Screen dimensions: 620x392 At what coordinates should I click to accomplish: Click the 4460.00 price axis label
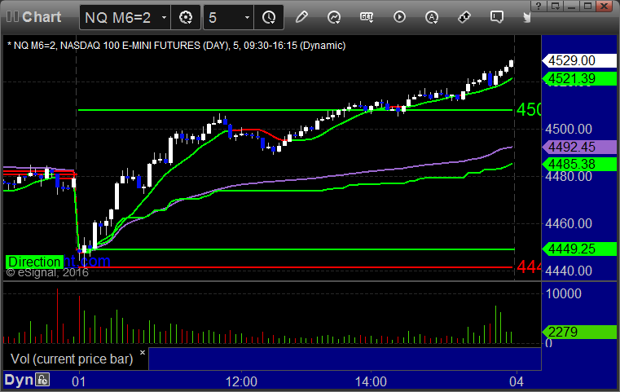pyautogui.click(x=569, y=223)
